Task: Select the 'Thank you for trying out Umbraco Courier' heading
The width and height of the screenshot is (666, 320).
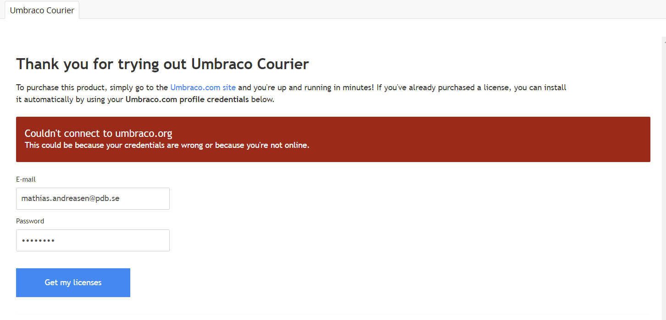Action: point(162,64)
